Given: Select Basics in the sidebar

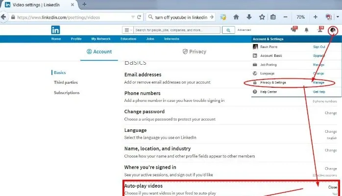Looking at the screenshot, I should coord(60,73).
